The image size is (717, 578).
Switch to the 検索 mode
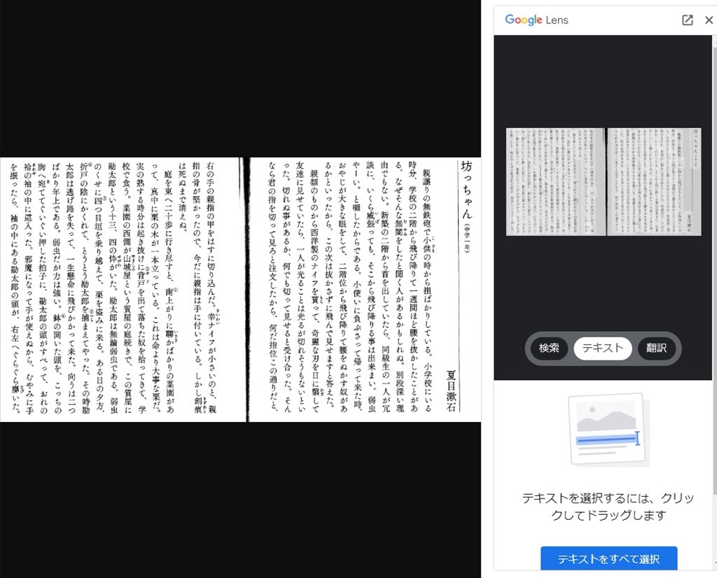tap(549, 348)
